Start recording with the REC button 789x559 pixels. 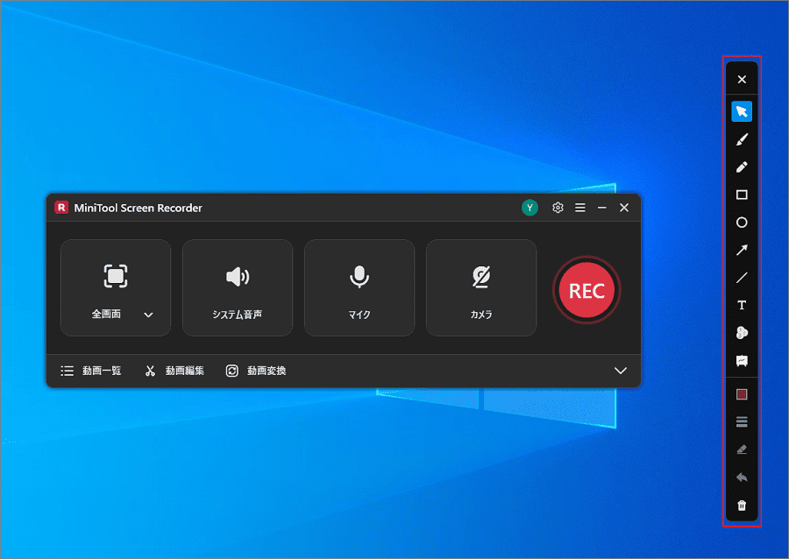586,291
